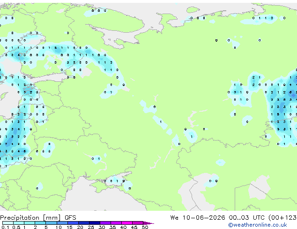Click the 40–45 mm magenta legend swatch
Screen dimensions: 297x229
pos(127,223)
